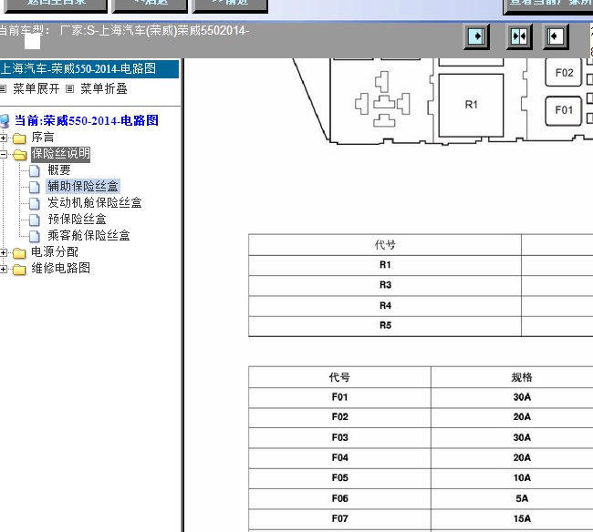The image size is (593, 532).
Task: Click fuse F01 in the diagram
Action: click(x=564, y=110)
